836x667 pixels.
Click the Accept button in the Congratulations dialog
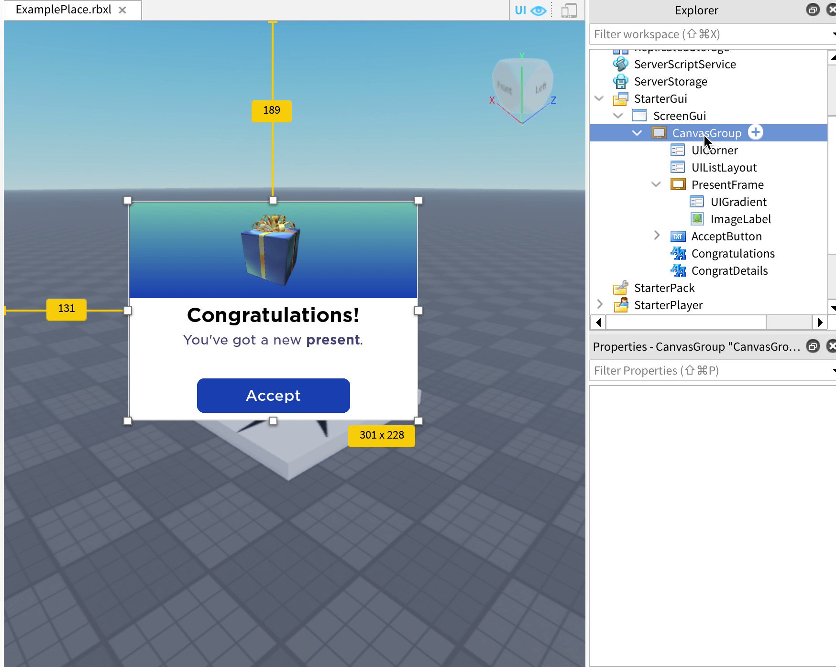point(273,395)
